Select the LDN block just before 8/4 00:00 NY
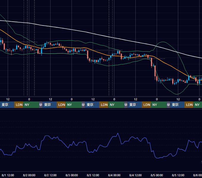This screenshot has width=202, height=178. [x=104, y=105]
